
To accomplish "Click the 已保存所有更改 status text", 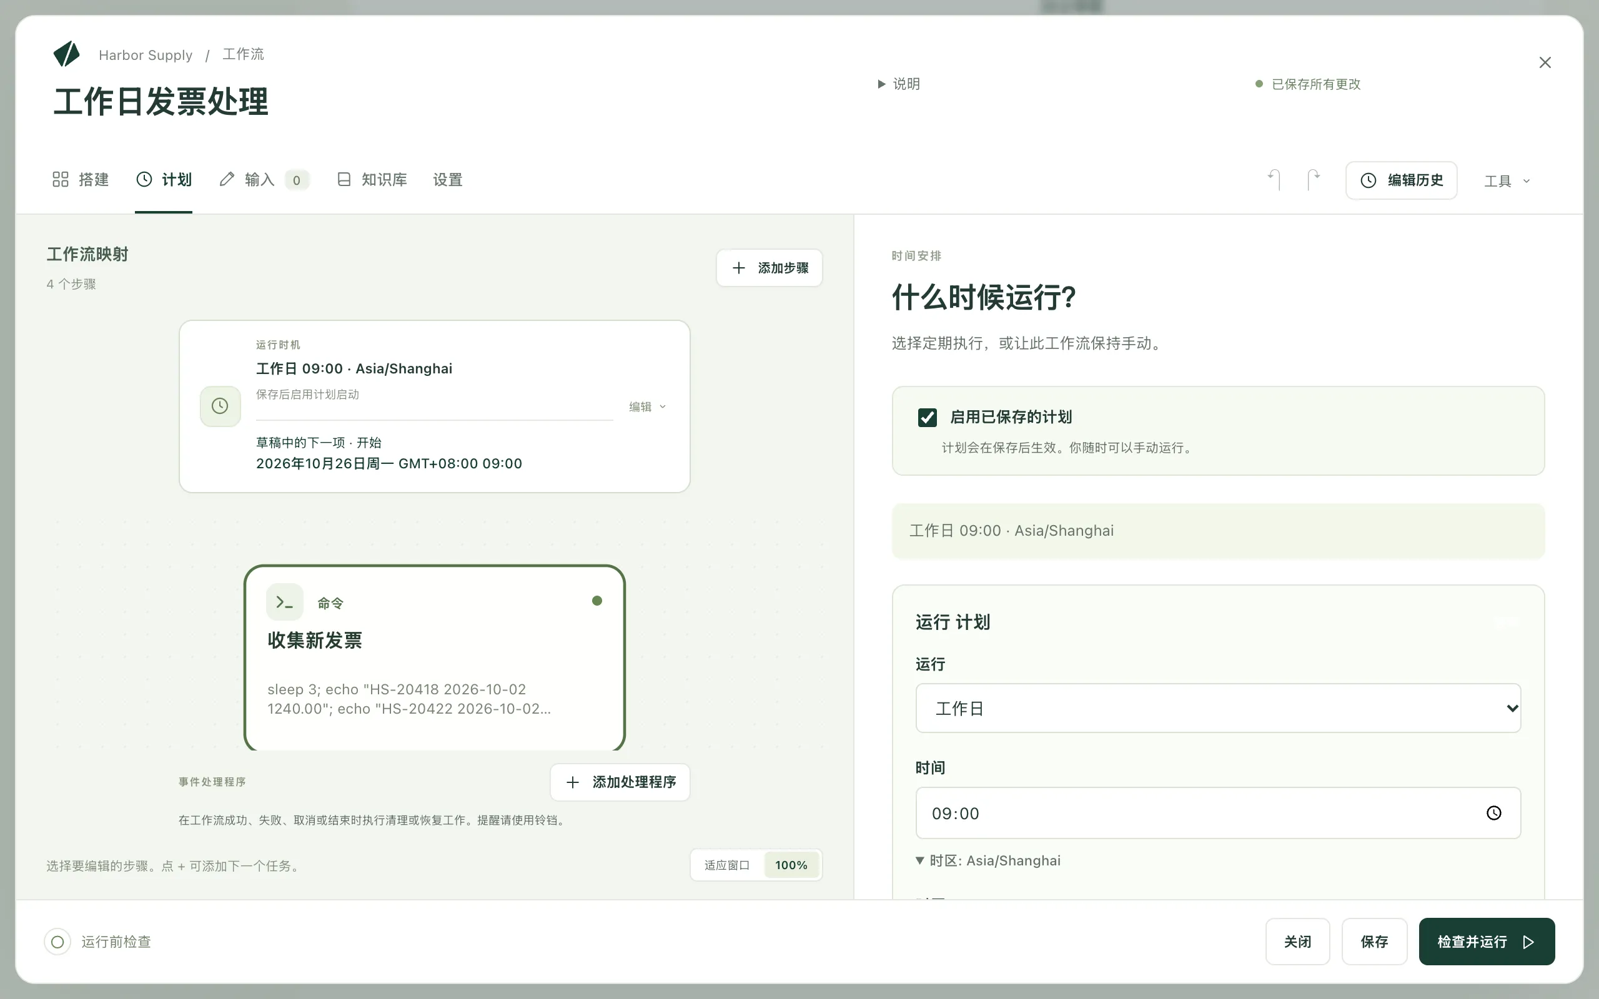I will point(1315,84).
